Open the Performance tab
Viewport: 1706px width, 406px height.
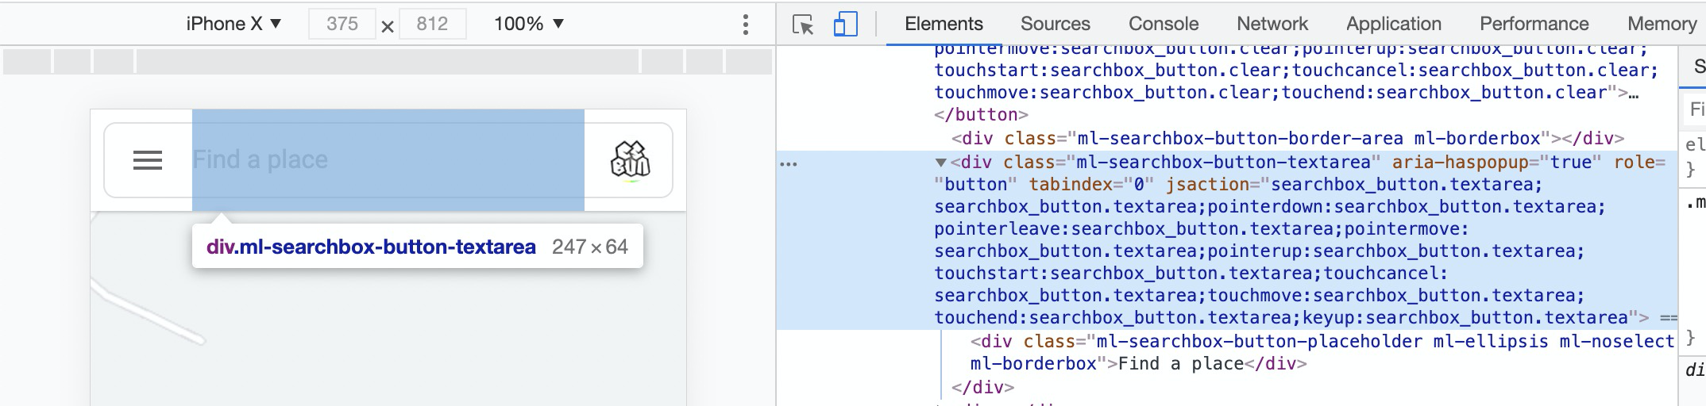point(1534,24)
